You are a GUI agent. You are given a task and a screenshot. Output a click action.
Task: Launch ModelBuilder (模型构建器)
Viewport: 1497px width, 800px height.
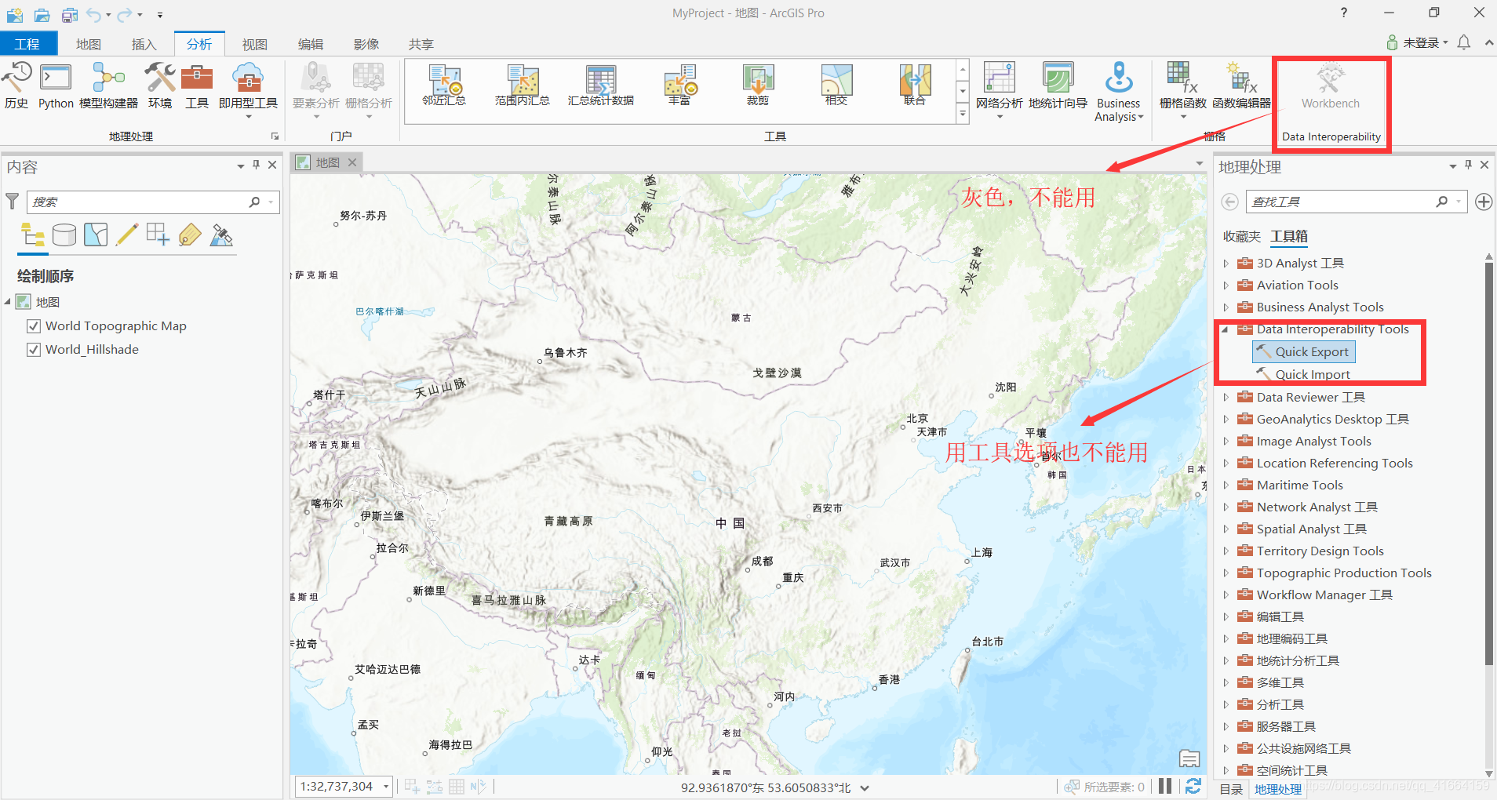pyautogui.click(x=108, y=85)
